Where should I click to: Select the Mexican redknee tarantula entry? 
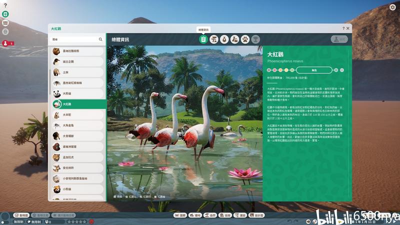click(x=77, y=83)
